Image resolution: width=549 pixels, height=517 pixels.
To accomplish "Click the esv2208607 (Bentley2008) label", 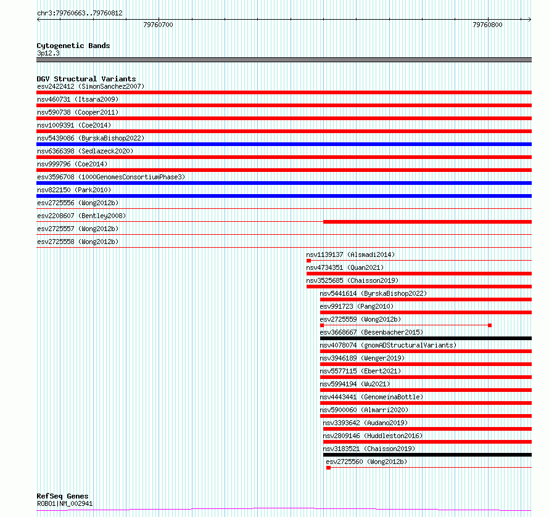I will 81,216.
